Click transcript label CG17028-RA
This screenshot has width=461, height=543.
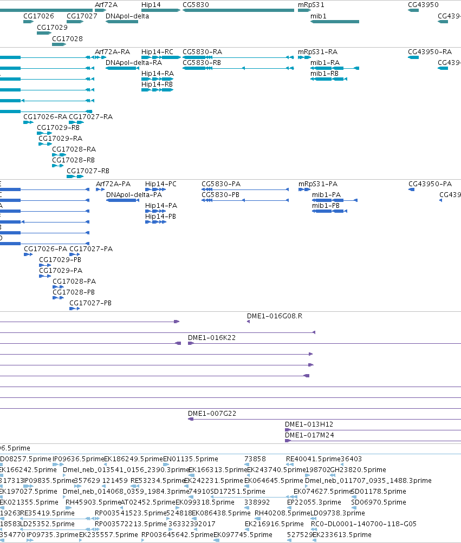coord(74,149)
